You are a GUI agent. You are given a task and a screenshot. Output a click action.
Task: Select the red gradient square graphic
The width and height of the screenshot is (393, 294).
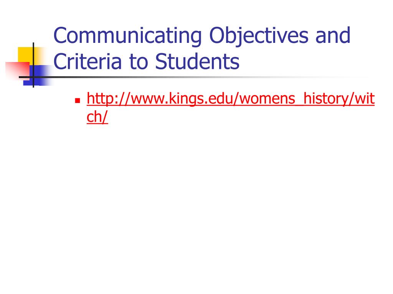pos(18,71)
